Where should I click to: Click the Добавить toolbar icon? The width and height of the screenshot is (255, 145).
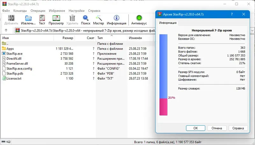tap(11, 18)
